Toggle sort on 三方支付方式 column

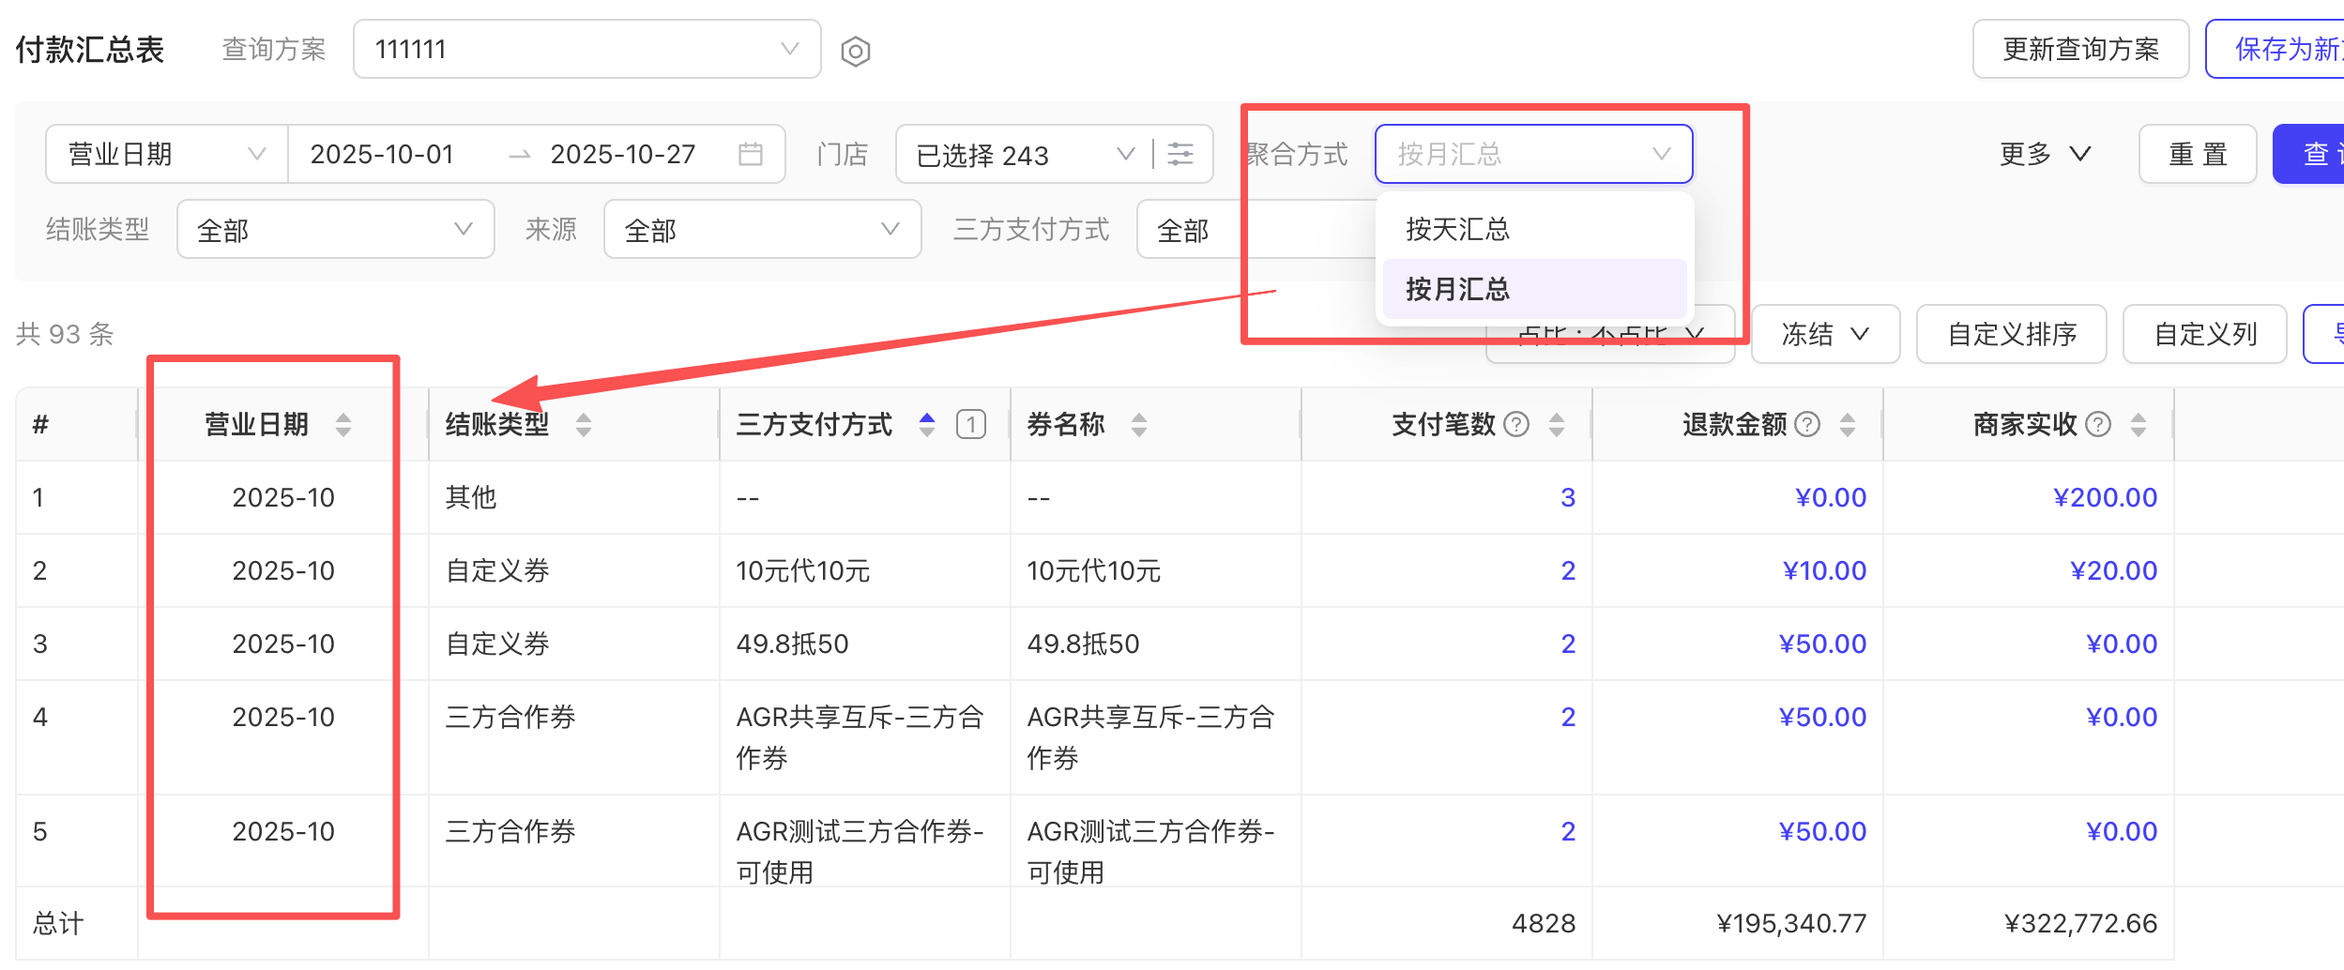[x=926, y=425]
